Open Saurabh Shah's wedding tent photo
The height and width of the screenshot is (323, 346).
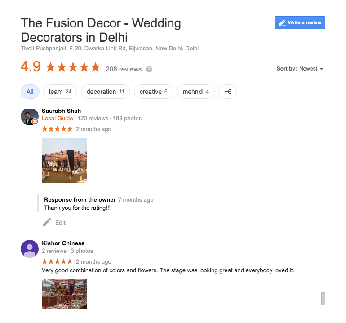coord(64,161)
